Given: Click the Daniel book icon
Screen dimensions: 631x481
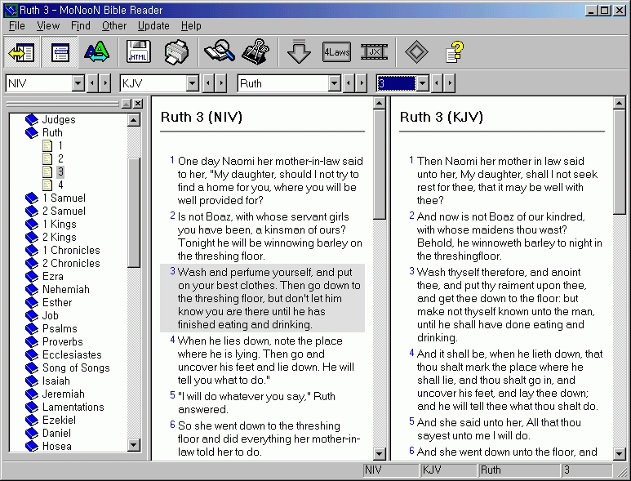Looking at the screenshot, I should point(31,433).
